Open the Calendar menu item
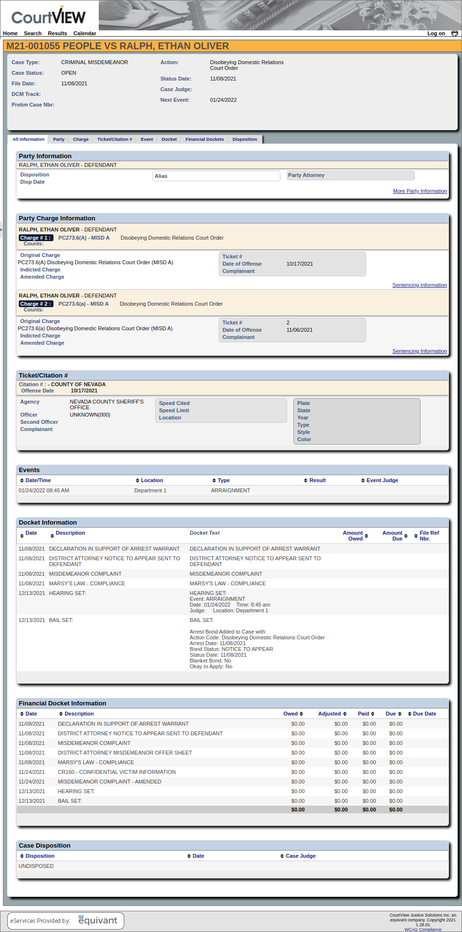Image resolution: width=462 pixels, height=932 pixels. (x=85, y=33)
